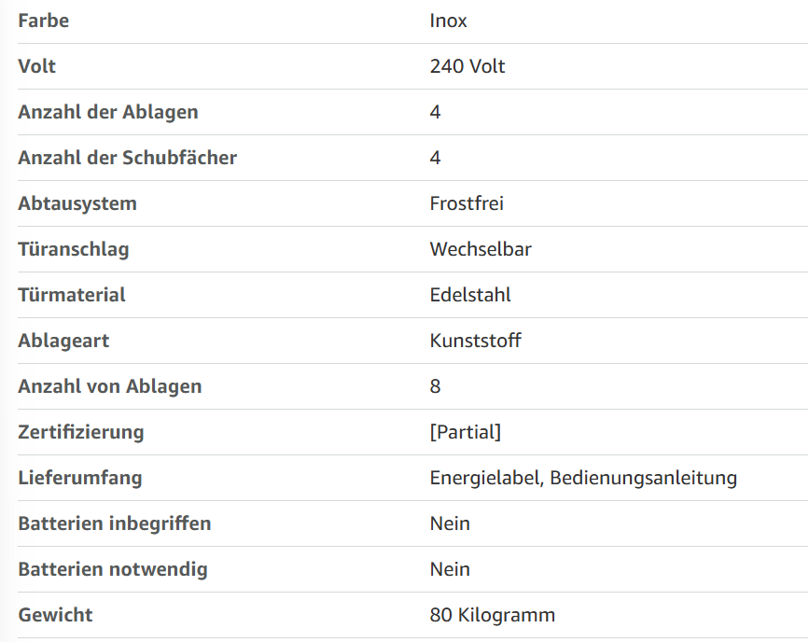Click the Türmaterial label

[x=72, y=295]
